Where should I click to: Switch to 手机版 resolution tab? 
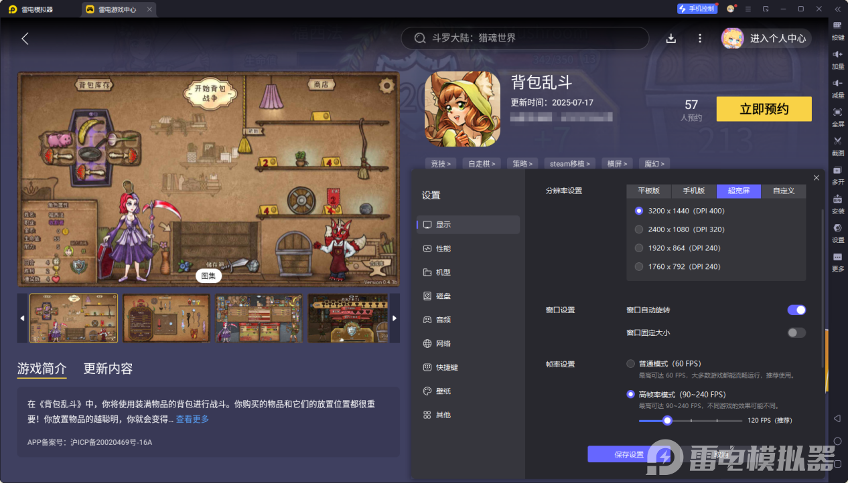coord(694,191)
